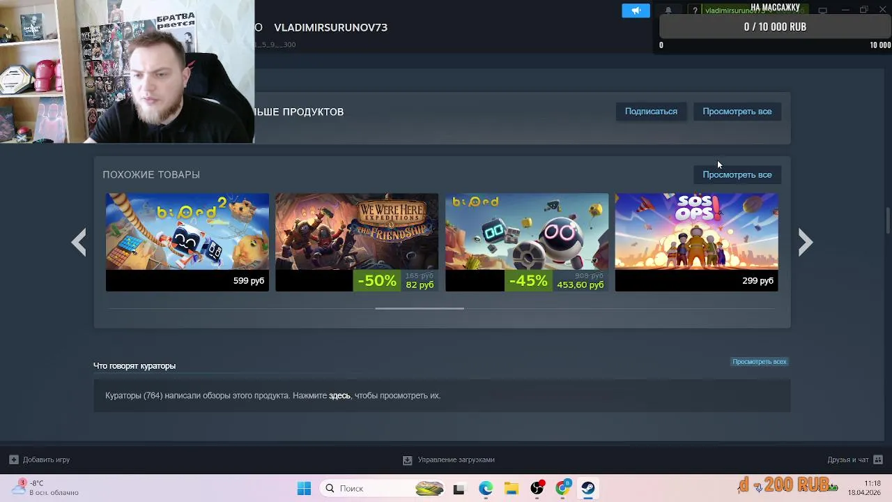
Task: Click the page vertical scrollbar thumb
Action: [888, 221]
